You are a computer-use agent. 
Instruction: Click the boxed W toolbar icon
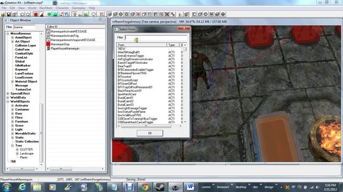[x=211, y=14]
